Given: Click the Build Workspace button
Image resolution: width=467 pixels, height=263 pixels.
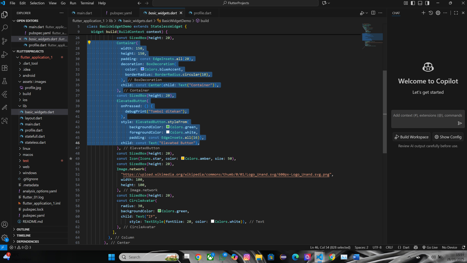Looking at the screenshot, I should (x=411, y=137).
